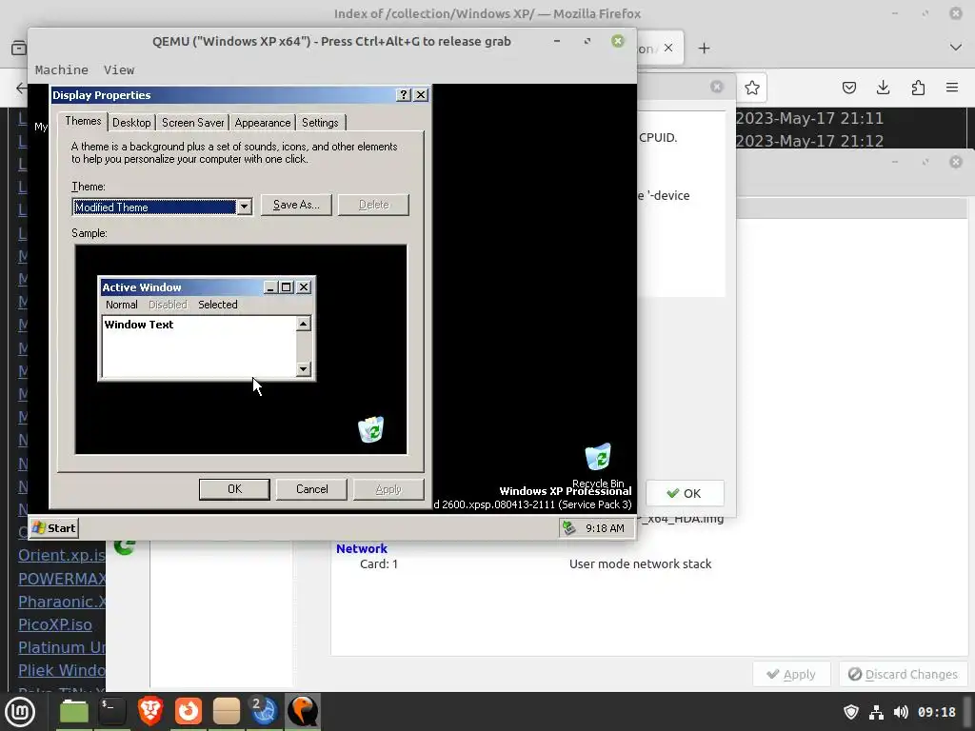This screenshot has height=731, width=975.
Task: Open the Linux Mint start menu
Action: pyautogui.click(x=20, y=712)
